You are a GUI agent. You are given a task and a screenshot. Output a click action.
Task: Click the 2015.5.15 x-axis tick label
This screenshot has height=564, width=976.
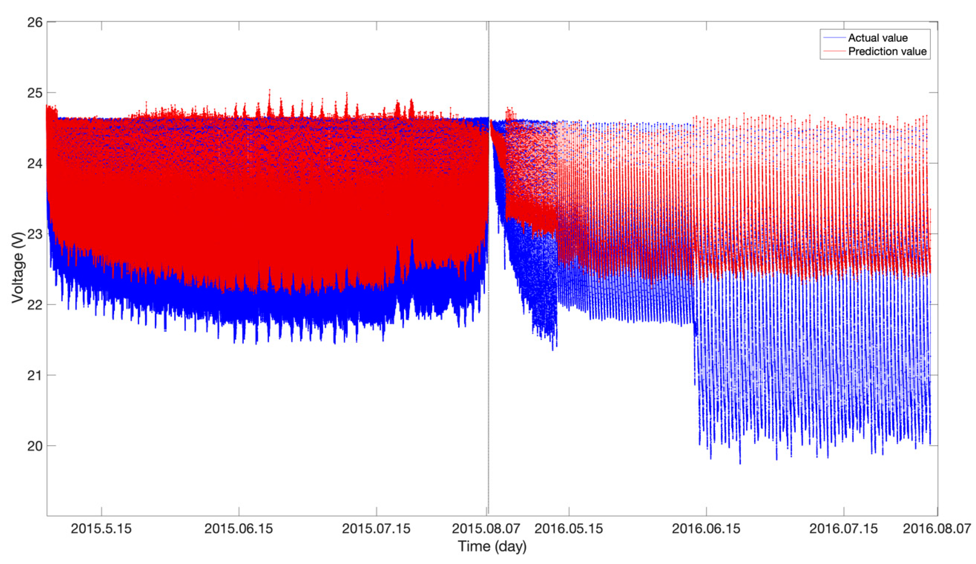tap(101, 529)
